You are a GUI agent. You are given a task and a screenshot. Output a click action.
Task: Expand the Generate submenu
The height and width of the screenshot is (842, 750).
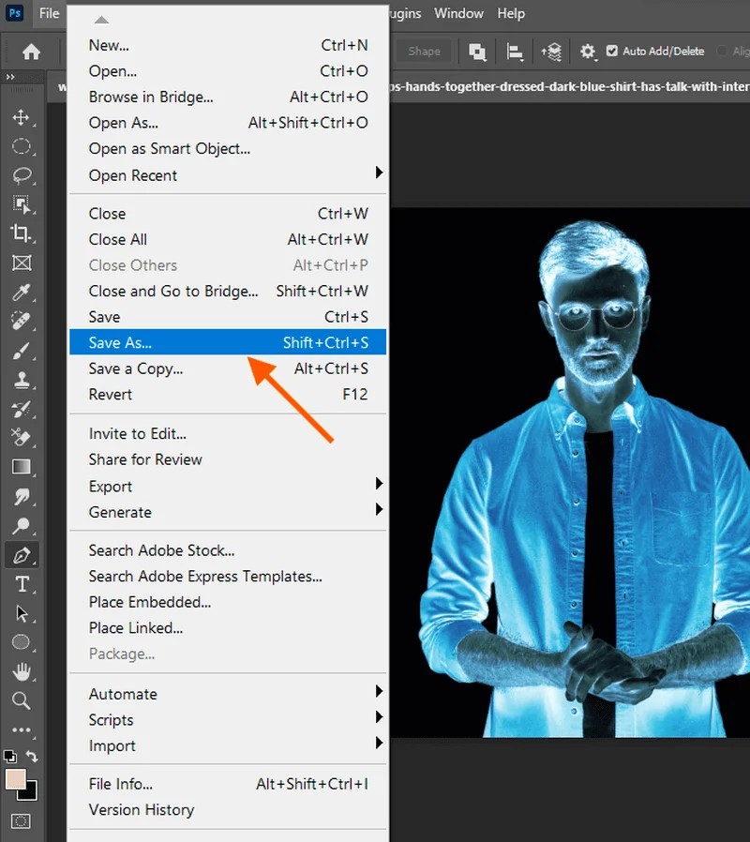click(x=379, y=509)
